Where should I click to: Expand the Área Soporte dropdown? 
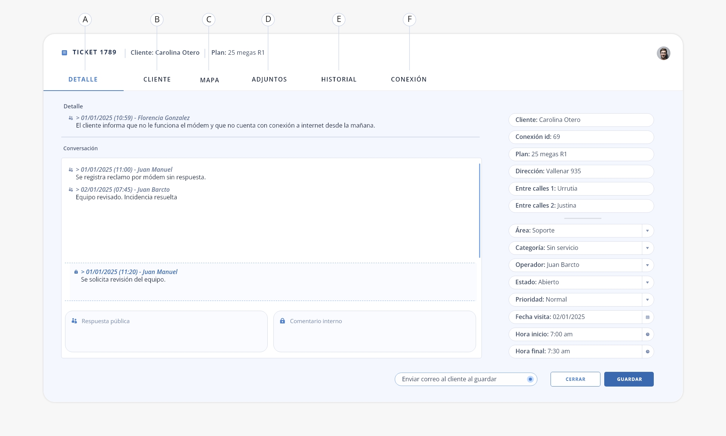point(647,231)
